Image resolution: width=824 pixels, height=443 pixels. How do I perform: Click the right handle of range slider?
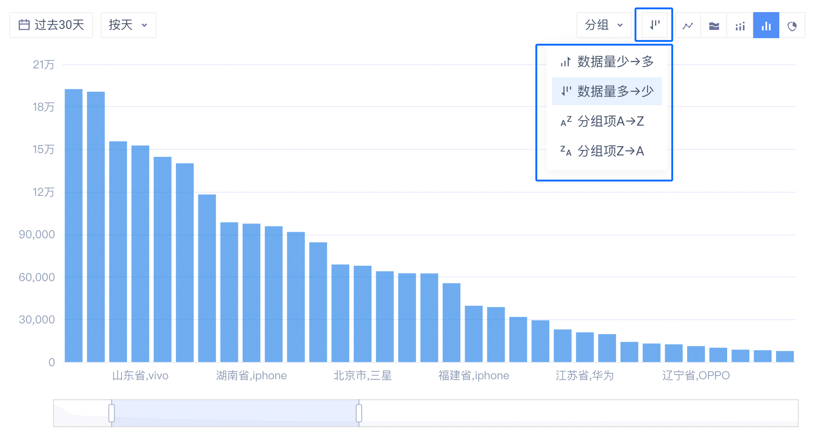(359, 413)
